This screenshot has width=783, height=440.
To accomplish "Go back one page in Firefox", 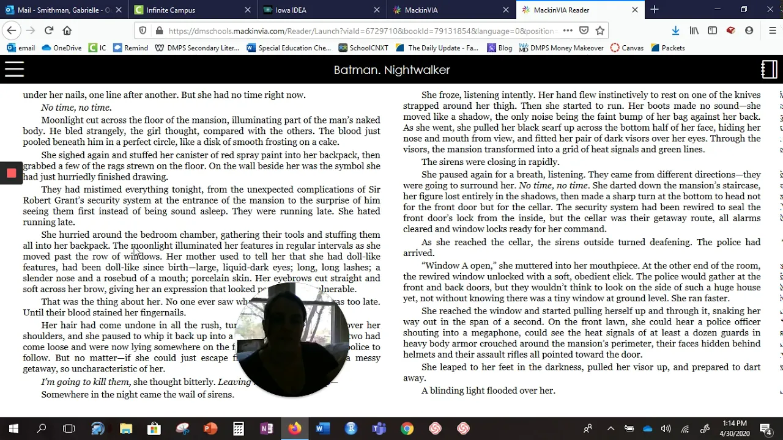I will tap(11, 31).
